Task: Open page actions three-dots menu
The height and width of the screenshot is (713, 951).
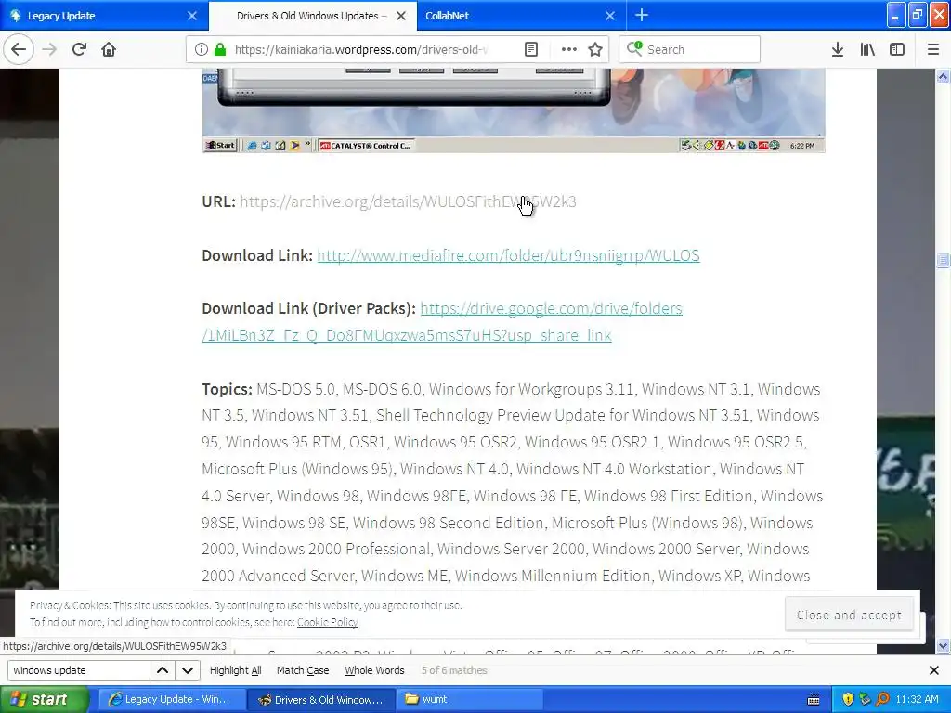Action: [569, 49]
